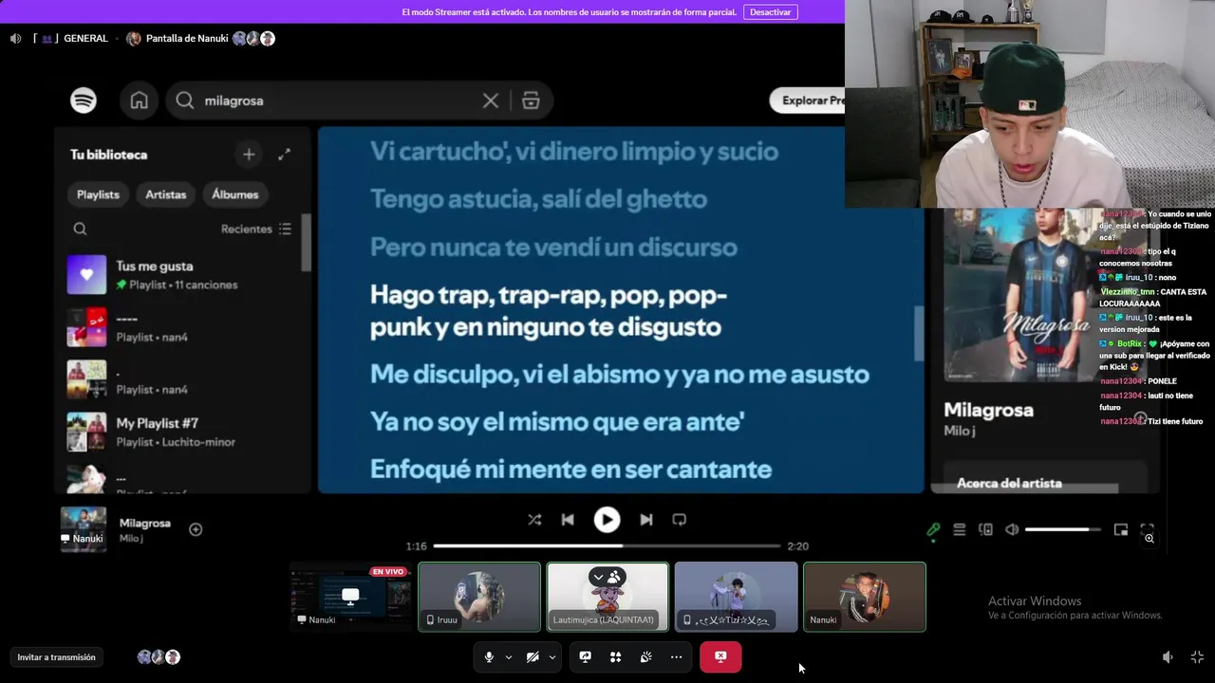Open more options three-dot menu
This screenshot has width=1215, height=683.
(x=676, y=656)
